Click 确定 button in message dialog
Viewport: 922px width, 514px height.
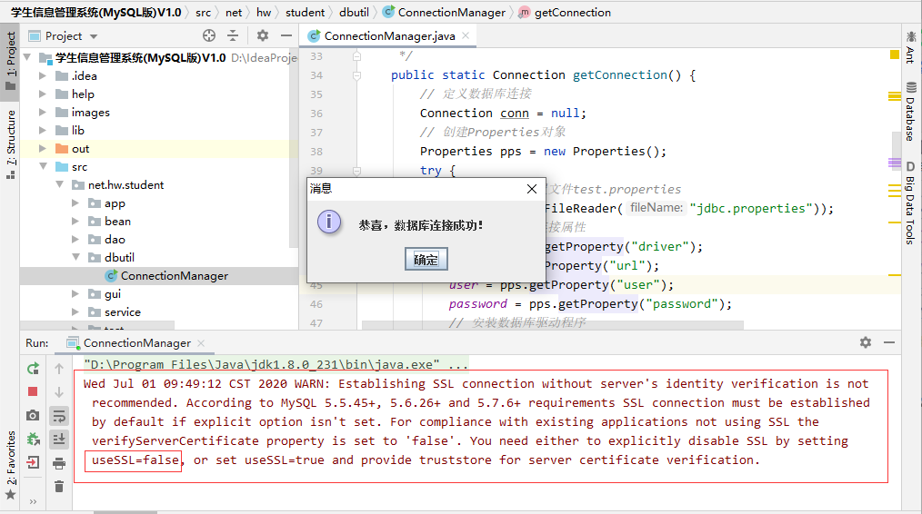click(x=426, y=259)
